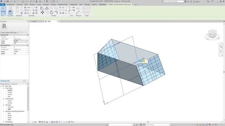Image resolution: width=225 pixels, height=126 pixels.
Task: Click the steering wheel in navigation bar
Action: pyautogui.click(x=221, y=46)
